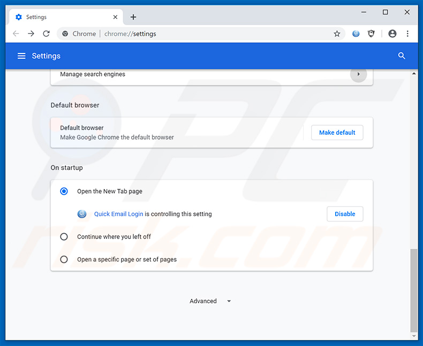Open the Quick Email Login link
This screenshot has width=423, height=346.
(x=118, y=214)
